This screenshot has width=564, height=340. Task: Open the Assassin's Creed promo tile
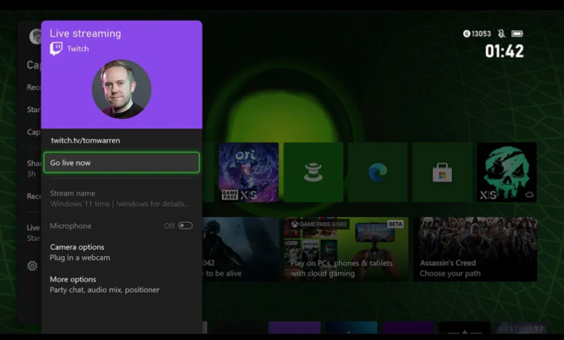[475, 249]
